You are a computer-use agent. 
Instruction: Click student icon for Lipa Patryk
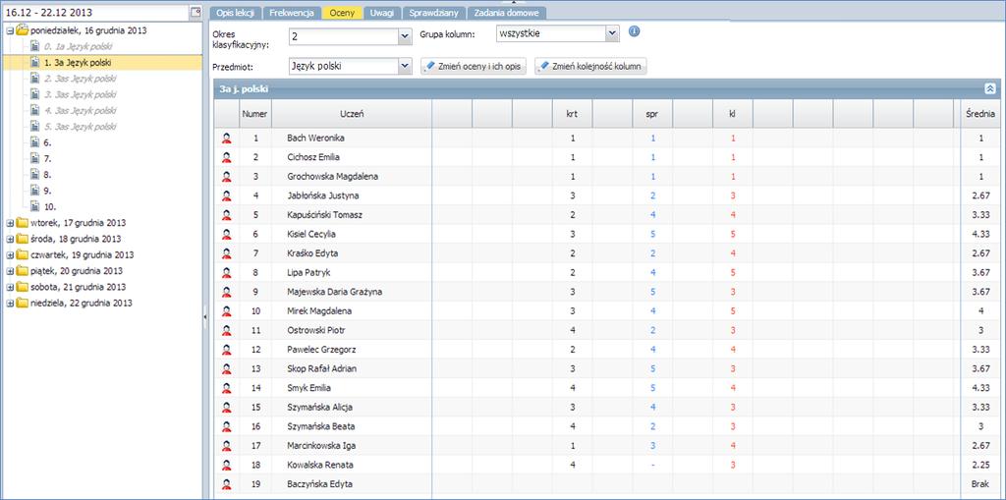[x=227, y=273]
